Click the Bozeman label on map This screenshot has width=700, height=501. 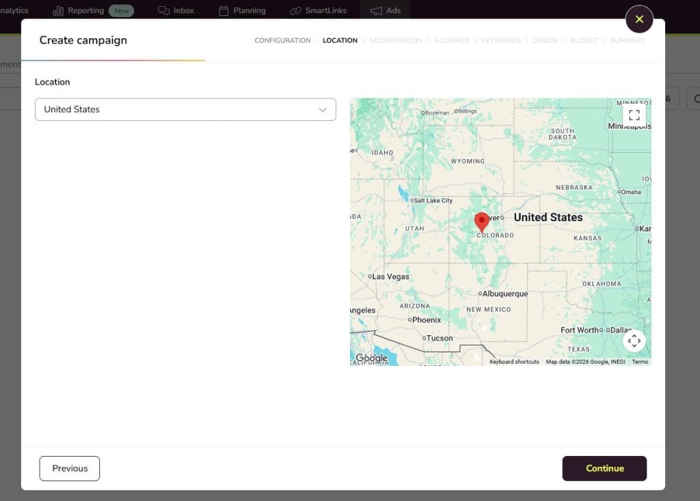point(437,113)
